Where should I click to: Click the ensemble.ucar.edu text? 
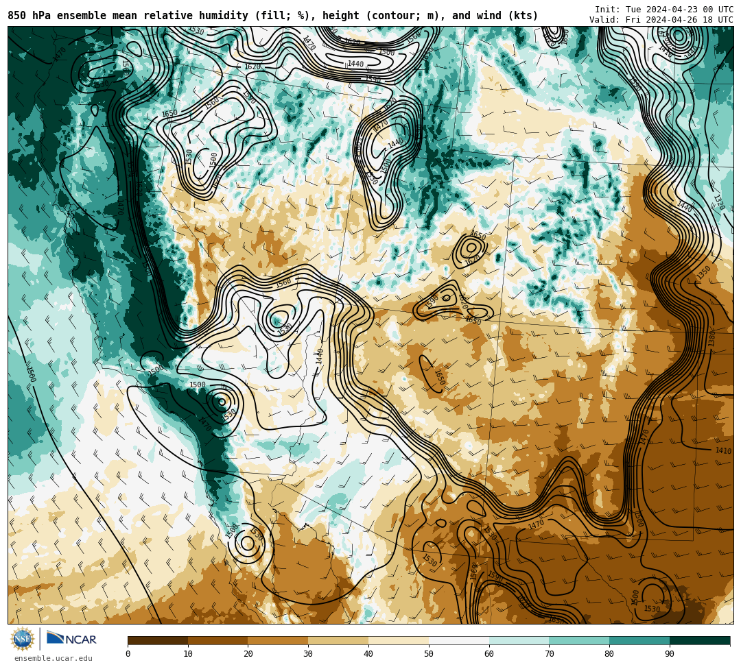(x=54, y=658)
